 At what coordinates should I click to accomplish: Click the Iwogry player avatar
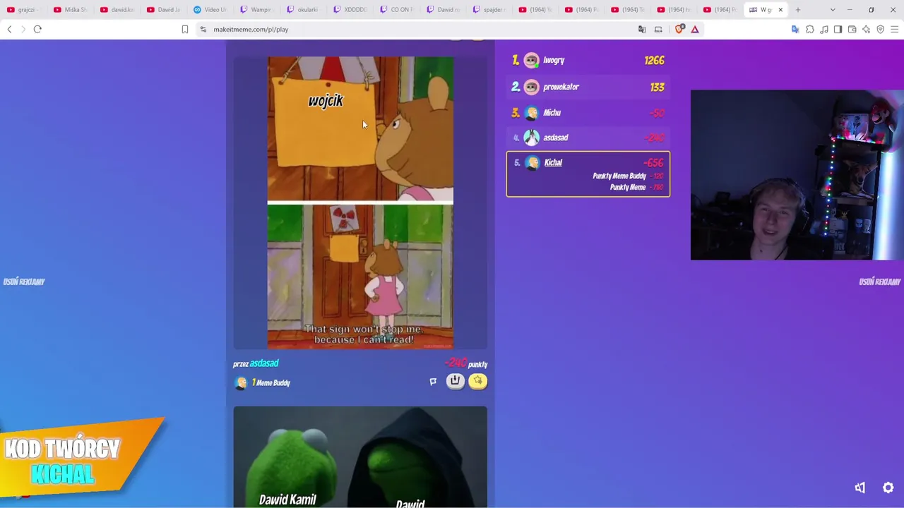click(531, 61)
